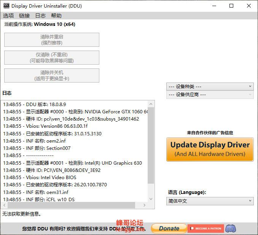Click the log scroll-left arrow
This screenshot has height=235, width=258.
(x=5, y=205)
